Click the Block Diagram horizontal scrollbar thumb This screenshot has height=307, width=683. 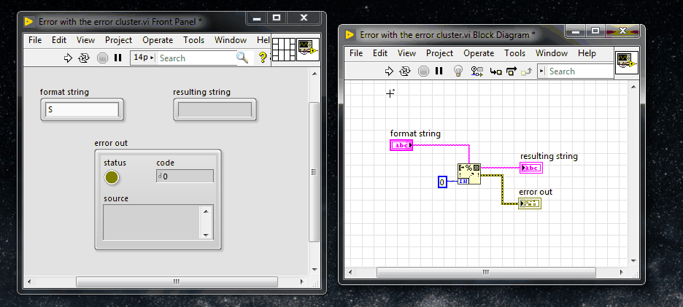click(x=486, y=272)
